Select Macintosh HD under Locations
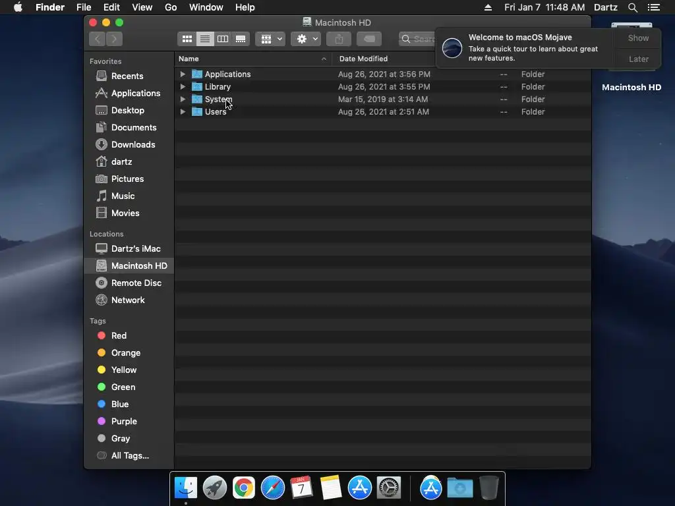Image resolution: width=675 pixels, height=506 pixels. (138, 266)
